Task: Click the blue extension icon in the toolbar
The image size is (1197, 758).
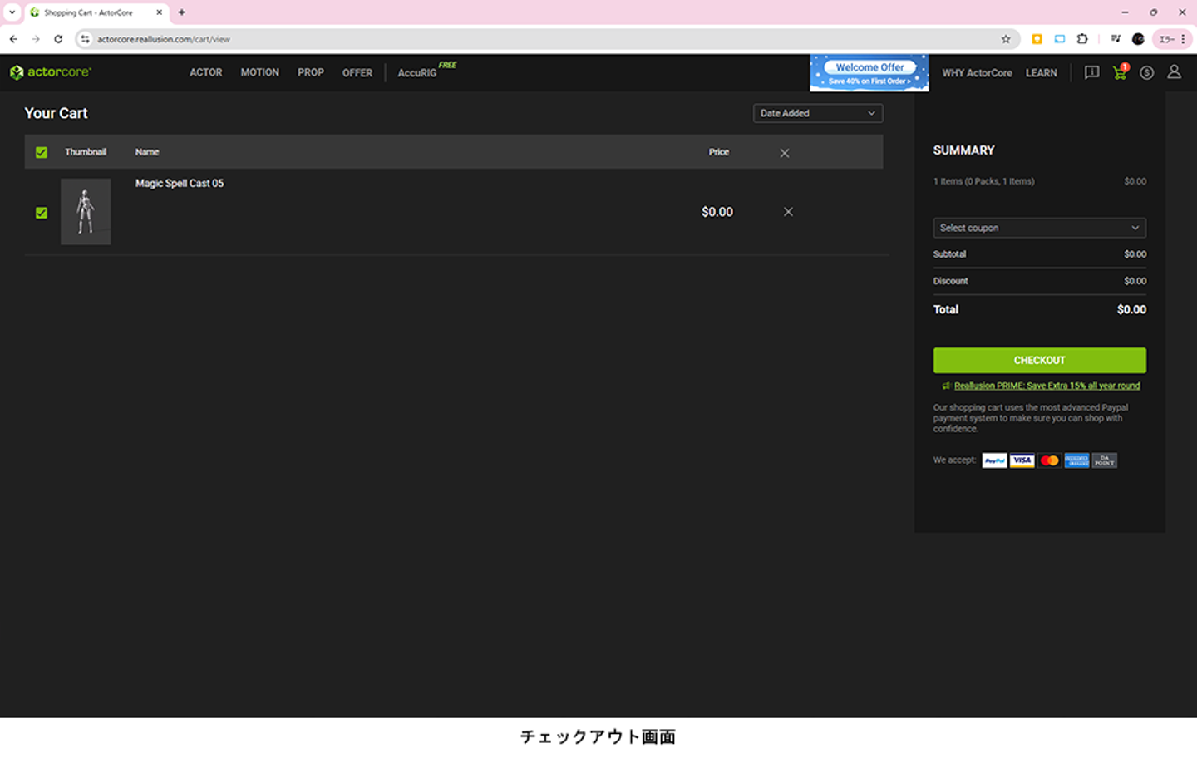Action: tap(1060, 39)
